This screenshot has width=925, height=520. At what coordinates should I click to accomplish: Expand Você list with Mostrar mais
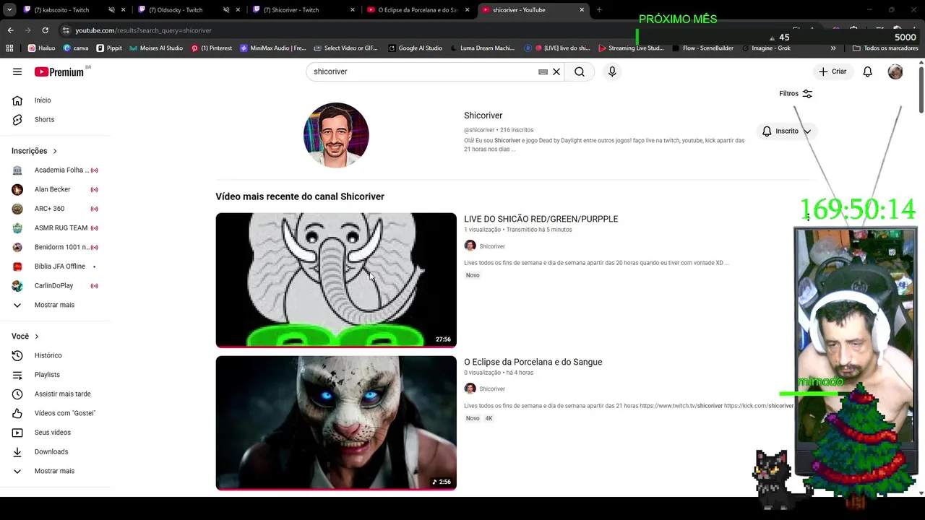coord(56,471)
